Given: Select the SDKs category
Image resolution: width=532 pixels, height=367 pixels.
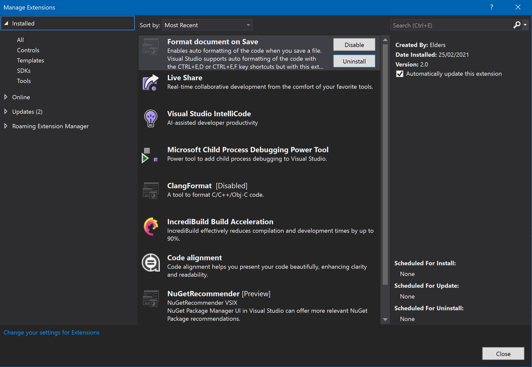Looking at the screenshot, I should point(24,71).
